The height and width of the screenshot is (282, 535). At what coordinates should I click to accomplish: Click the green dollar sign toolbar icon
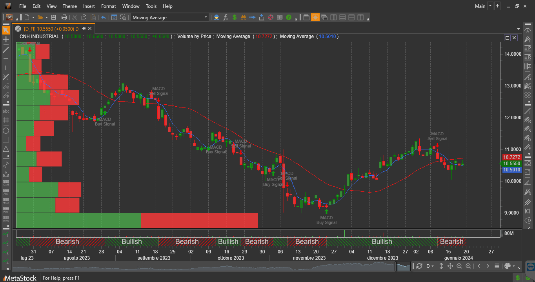pos(235,17)
